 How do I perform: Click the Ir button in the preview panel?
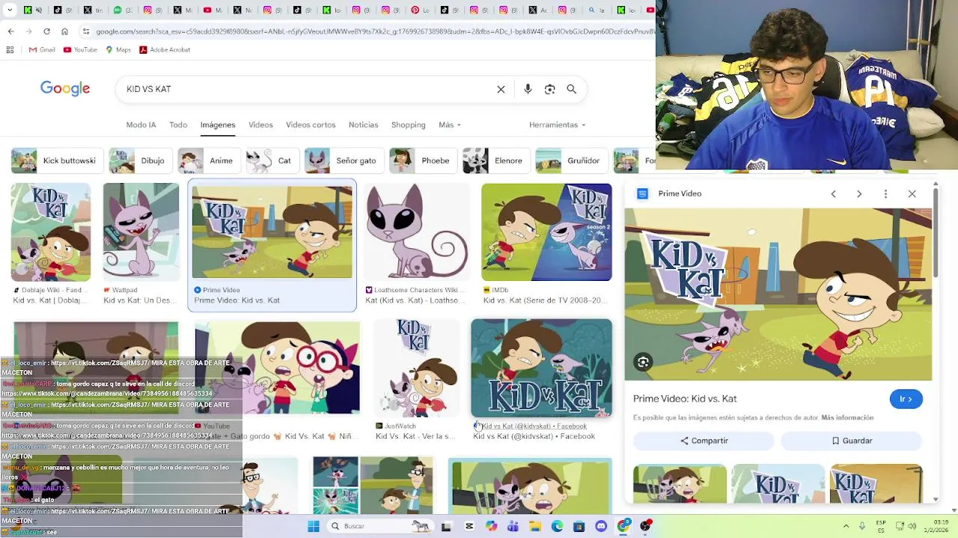[906, 399]
